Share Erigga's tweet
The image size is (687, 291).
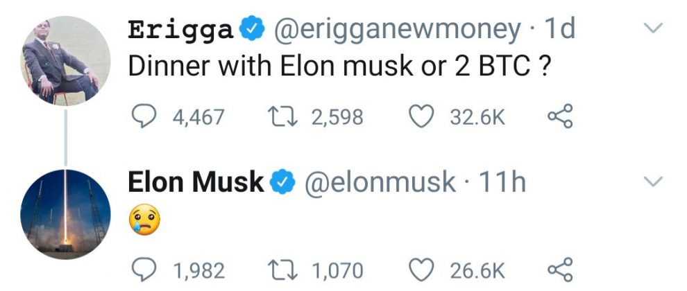tap(561, 117)
